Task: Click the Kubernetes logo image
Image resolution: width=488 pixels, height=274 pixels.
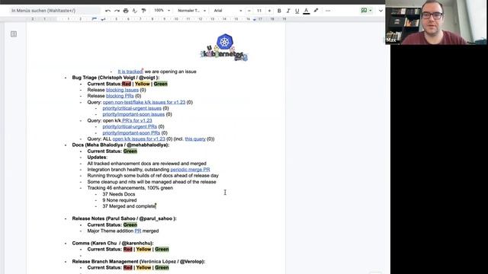Action: coord(224,47)
